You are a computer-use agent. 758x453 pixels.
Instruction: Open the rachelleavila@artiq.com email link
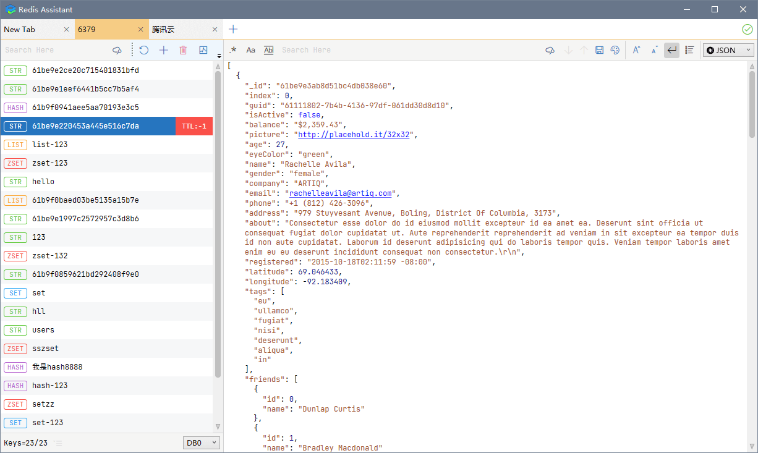click(341, 193)
